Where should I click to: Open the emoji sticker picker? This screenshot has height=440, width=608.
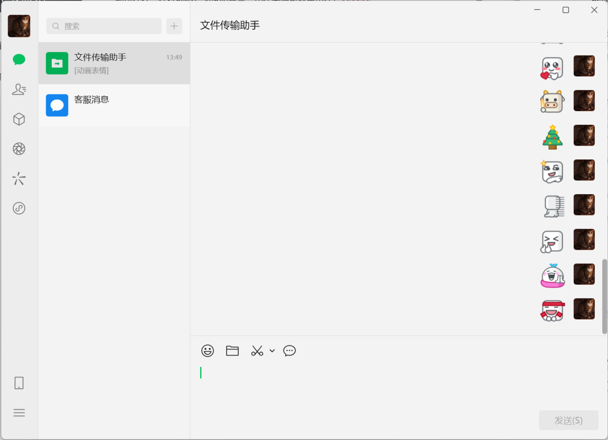[x=208, y=351]
